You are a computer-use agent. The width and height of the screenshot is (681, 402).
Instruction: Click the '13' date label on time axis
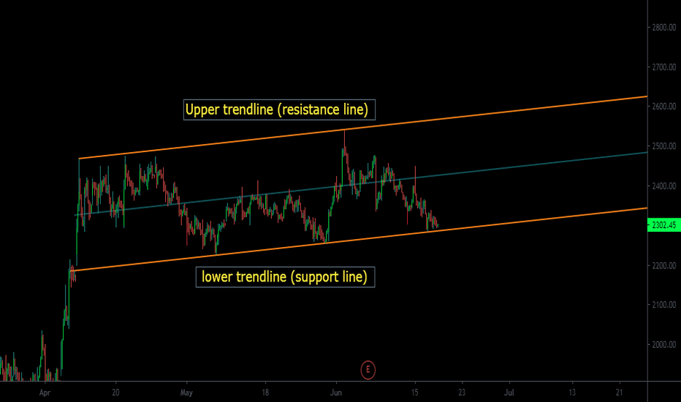(572, 392)
